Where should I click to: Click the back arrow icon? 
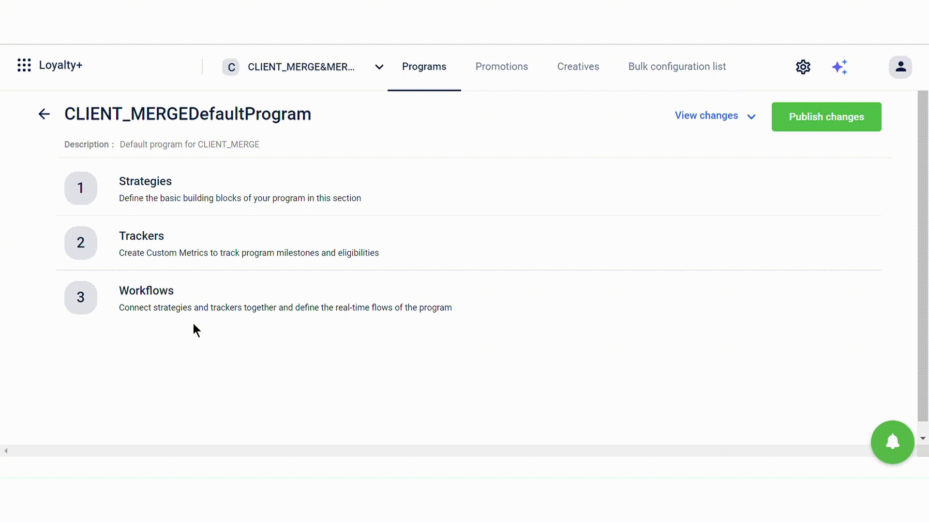click(44, 114)
